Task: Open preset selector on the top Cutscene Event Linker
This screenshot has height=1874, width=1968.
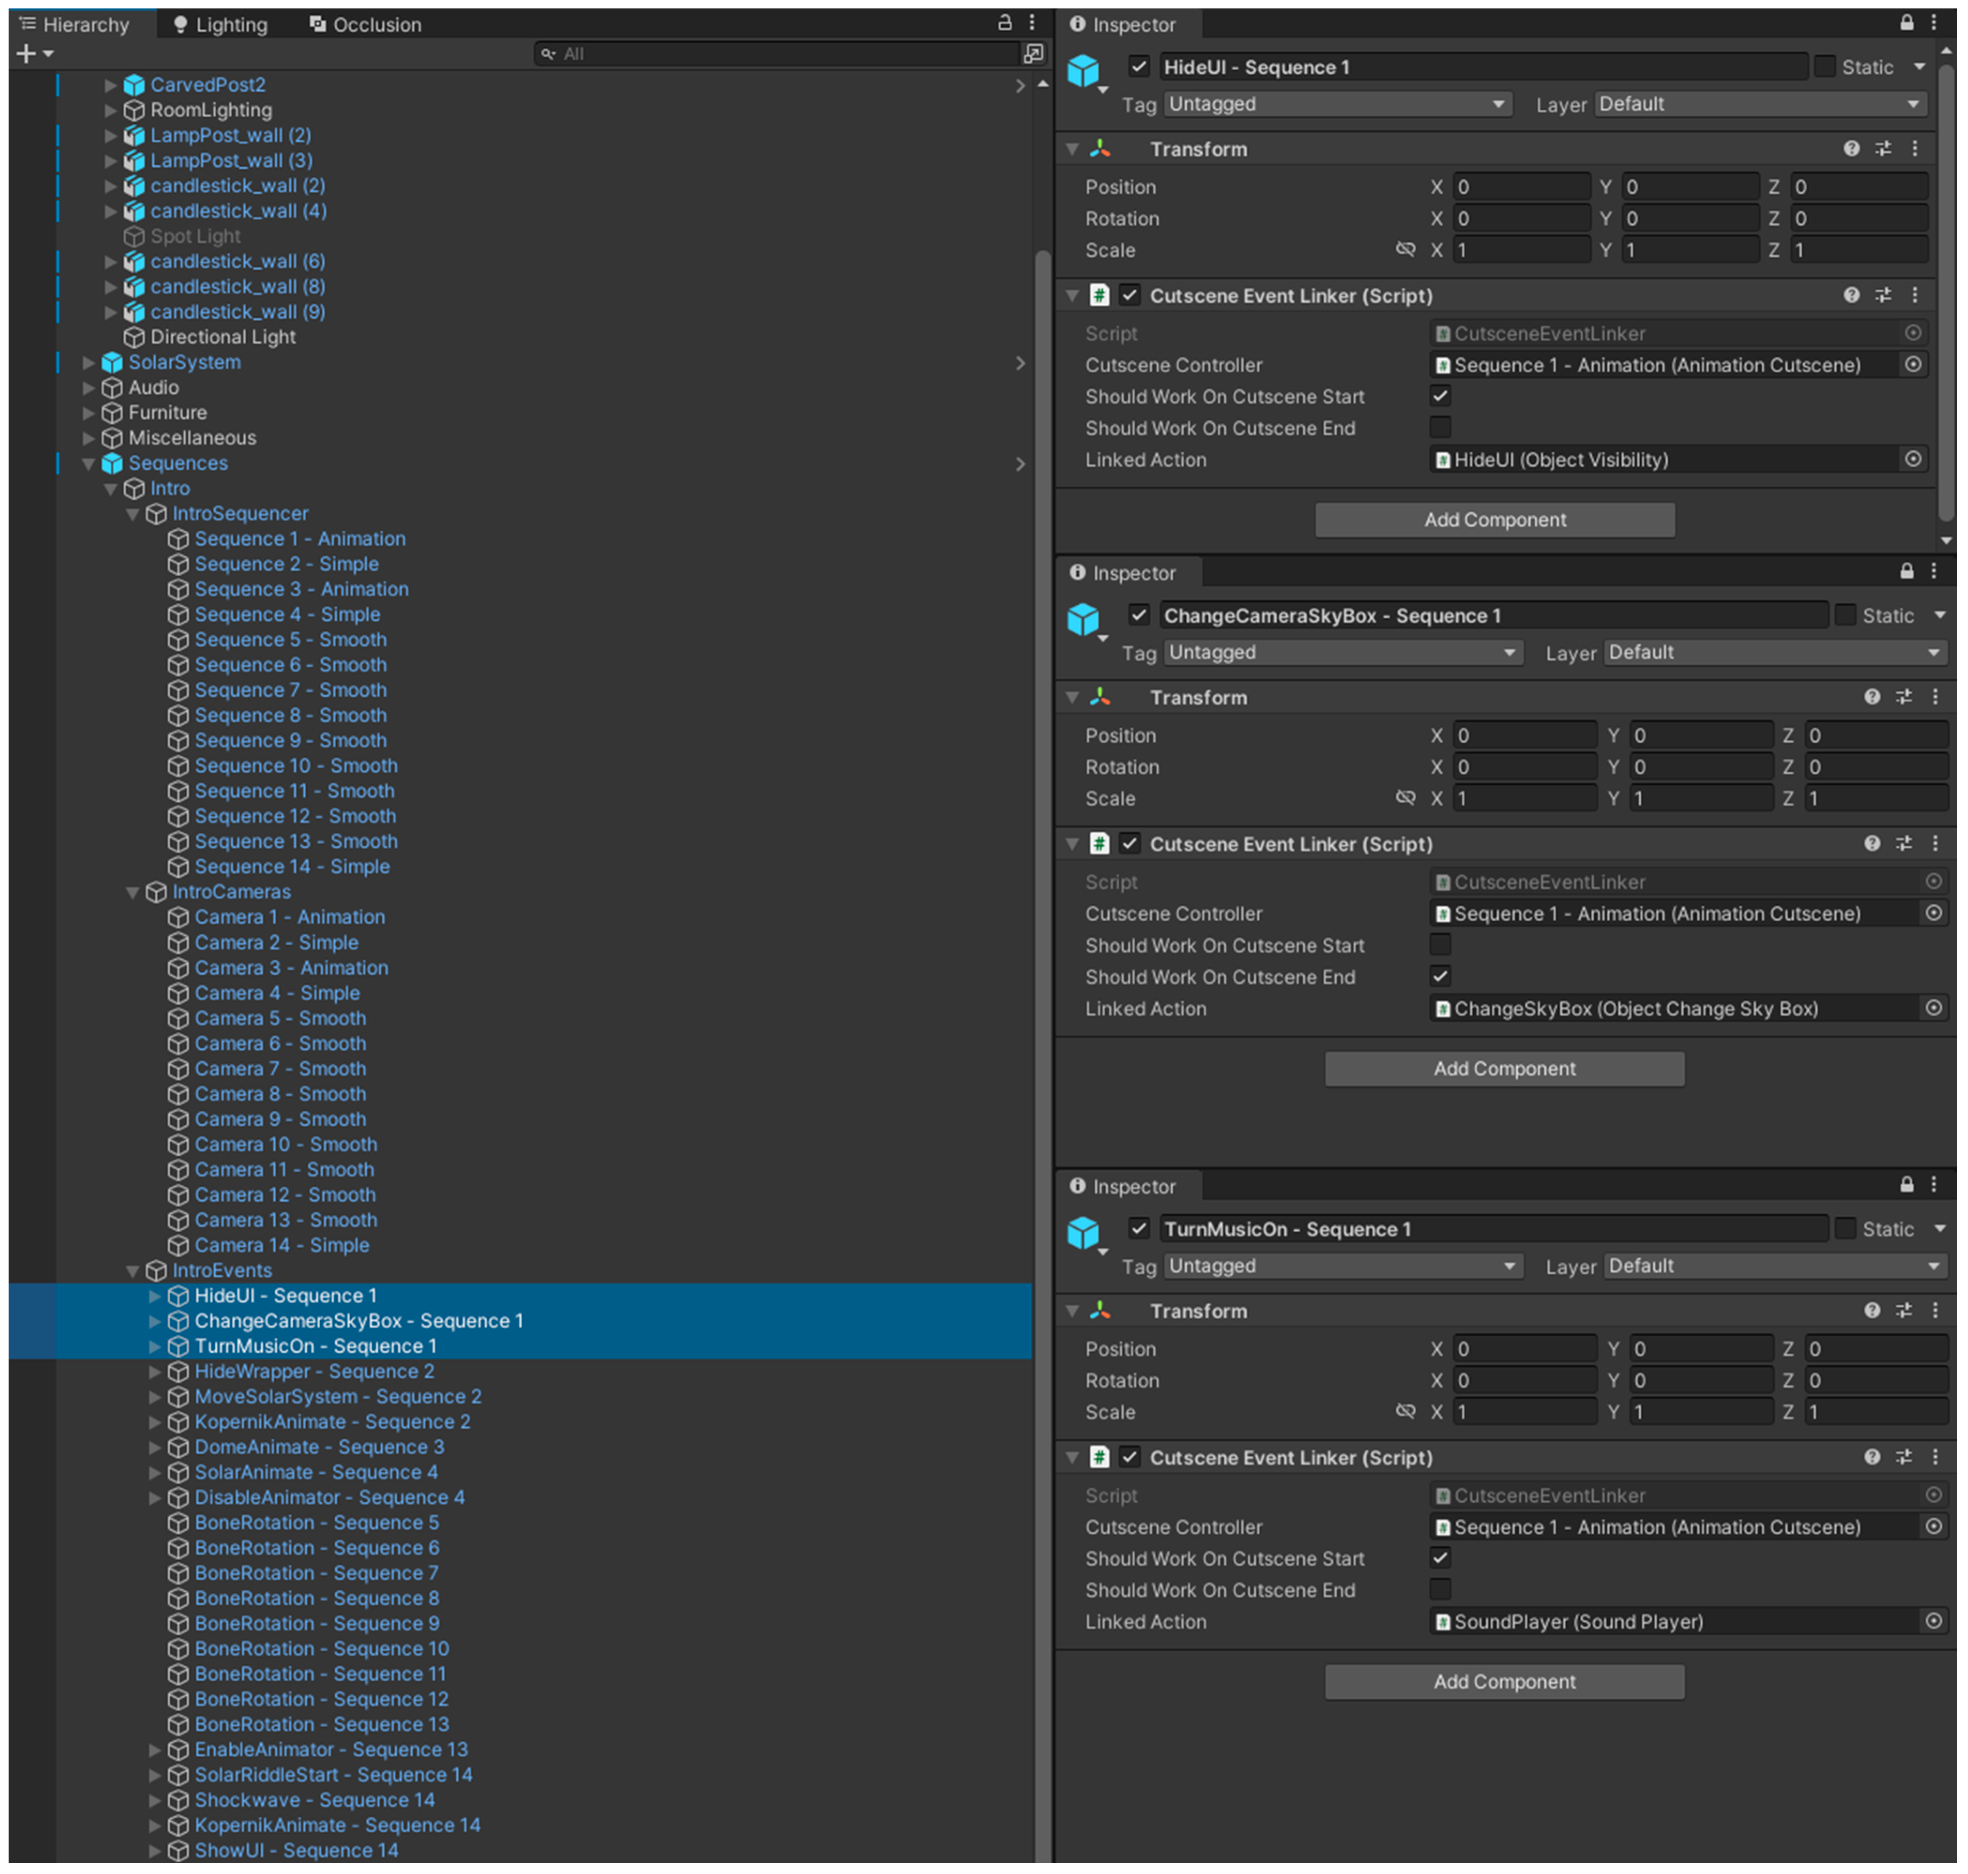Action: (x=1883, y=296)
